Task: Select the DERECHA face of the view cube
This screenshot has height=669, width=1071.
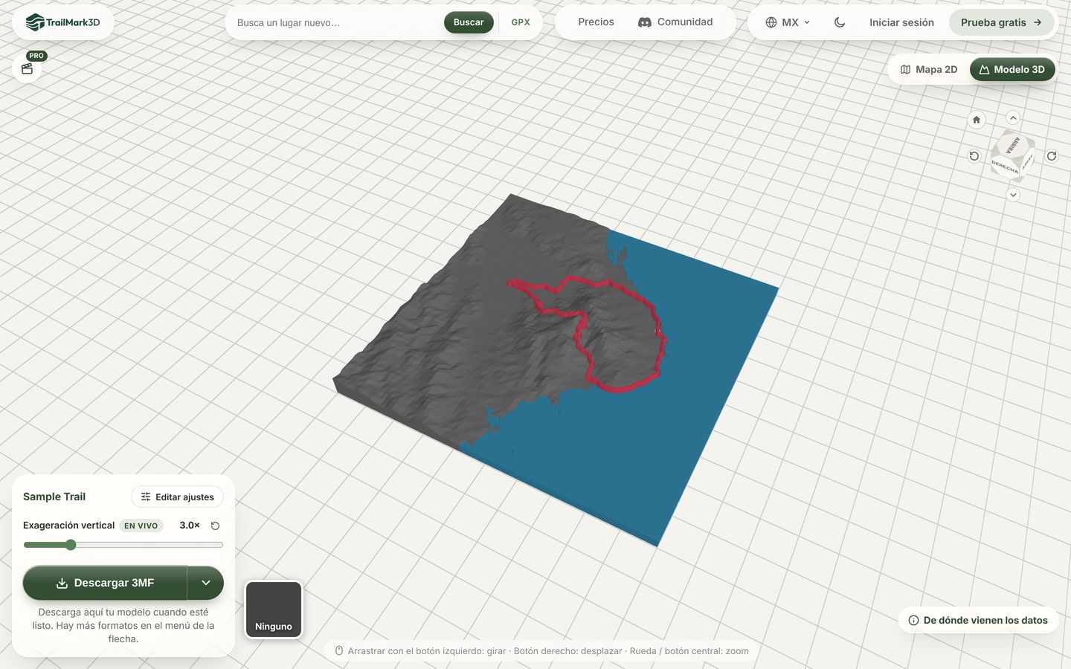Action: 1005,167
